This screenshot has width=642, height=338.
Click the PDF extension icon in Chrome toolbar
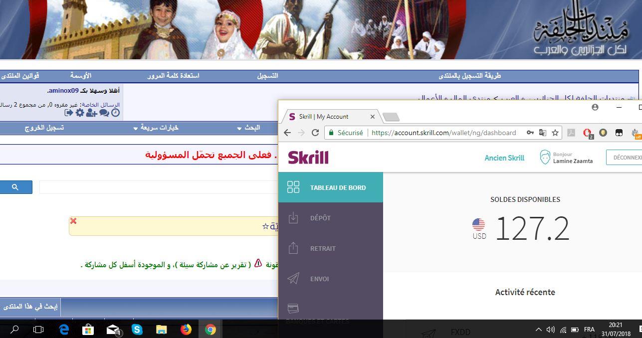571,133
